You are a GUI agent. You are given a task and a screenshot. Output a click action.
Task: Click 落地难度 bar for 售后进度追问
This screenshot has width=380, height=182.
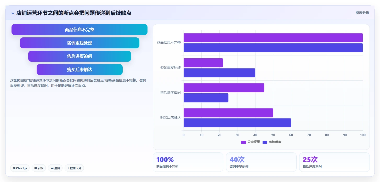pos(206,98)
